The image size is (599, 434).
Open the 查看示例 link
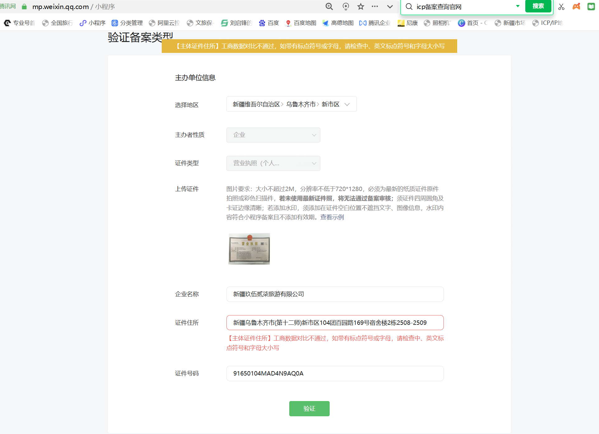click(x=332, y=217)
